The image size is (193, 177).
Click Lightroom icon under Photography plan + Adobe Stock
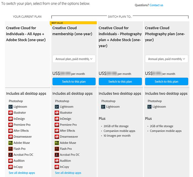[x=103, y=107]
